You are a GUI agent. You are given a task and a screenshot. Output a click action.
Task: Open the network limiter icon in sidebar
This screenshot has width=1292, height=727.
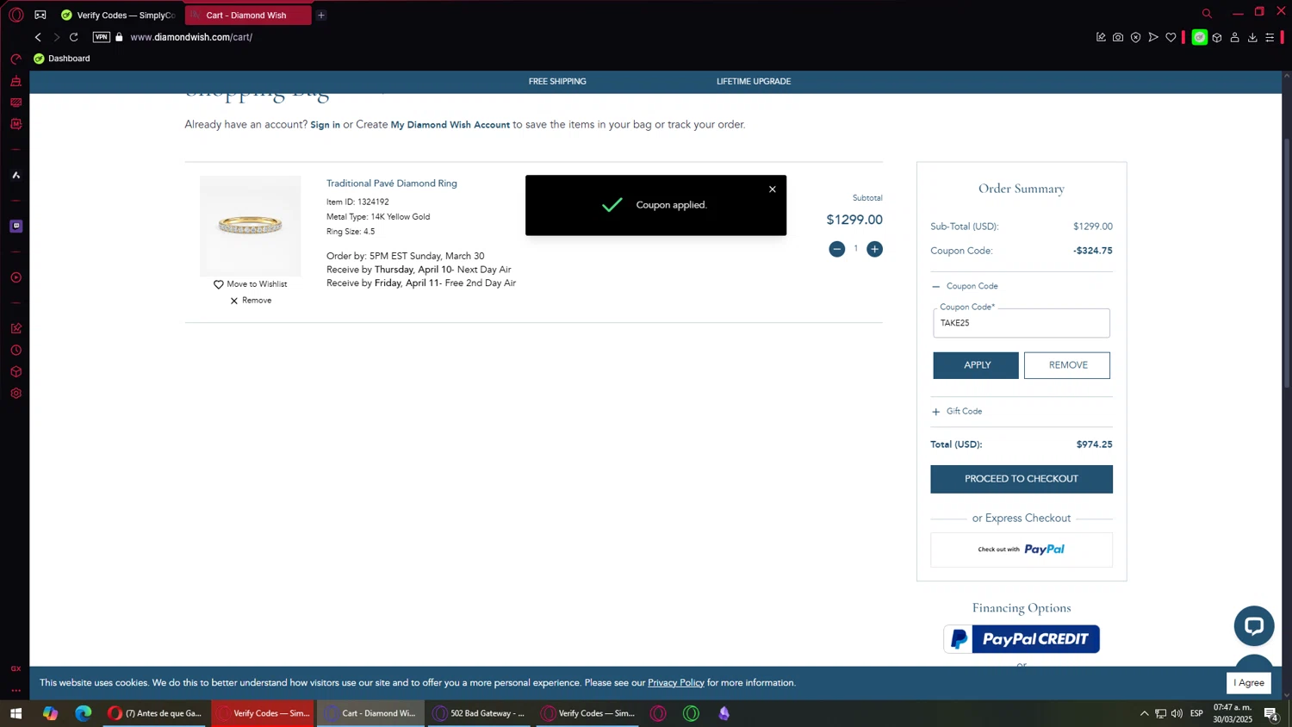16,103
